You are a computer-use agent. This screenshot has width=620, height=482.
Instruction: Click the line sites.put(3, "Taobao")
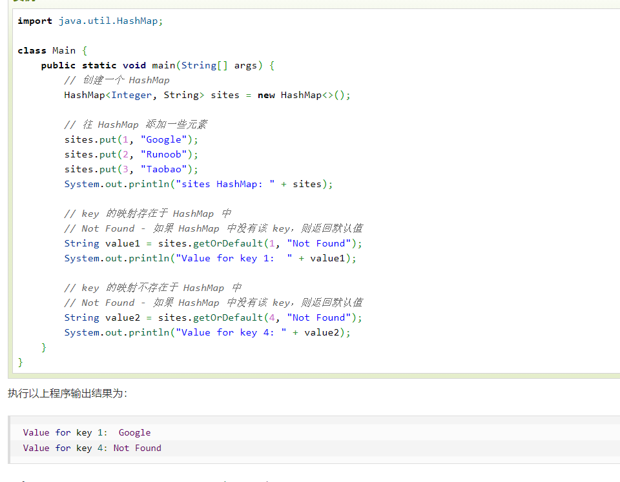[x=131, y=170]
